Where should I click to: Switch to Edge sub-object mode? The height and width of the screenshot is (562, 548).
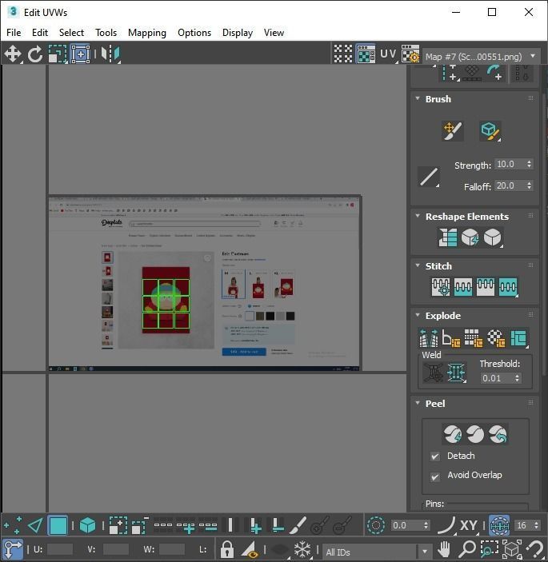[x=35, y=526]
